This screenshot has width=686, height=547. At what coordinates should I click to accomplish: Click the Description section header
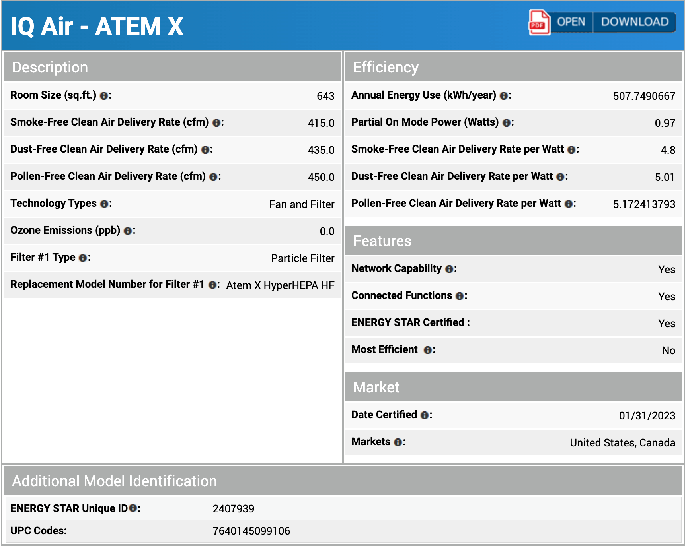(173, 67)
